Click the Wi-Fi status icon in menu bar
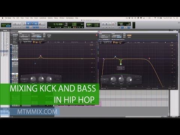Viewport: 180px width, 135px height. (x=155, y=18)
